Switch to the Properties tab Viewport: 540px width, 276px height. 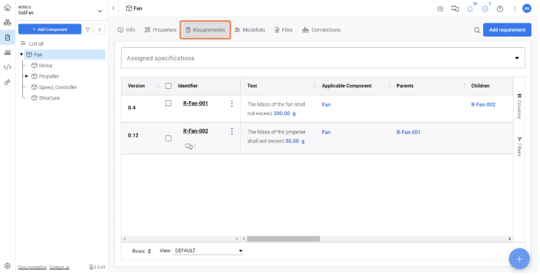click(160, 30)
